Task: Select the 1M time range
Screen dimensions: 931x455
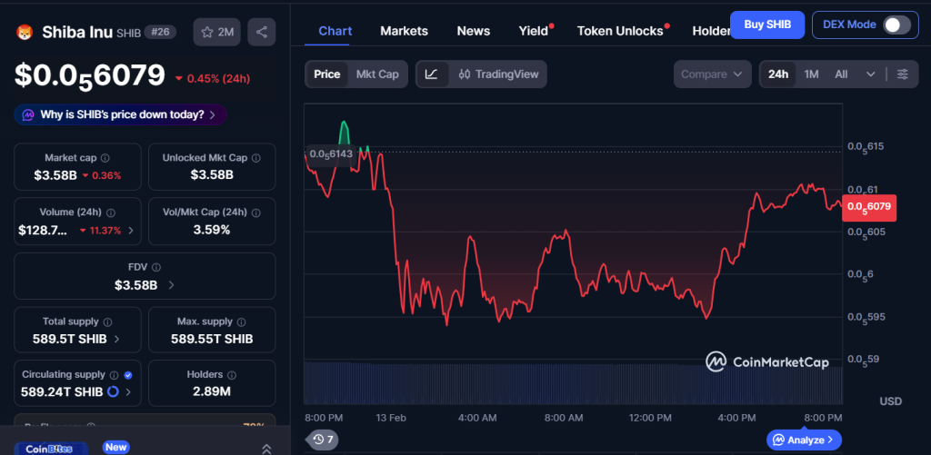Action: coord(811,74)
